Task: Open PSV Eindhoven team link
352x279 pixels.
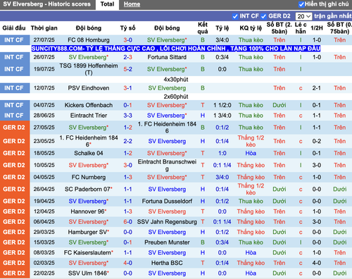Action: 89,88
